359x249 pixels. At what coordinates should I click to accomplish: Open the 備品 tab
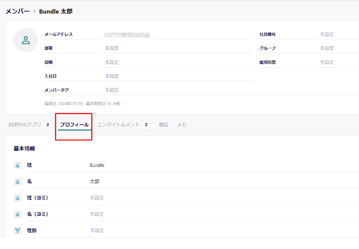163,125
